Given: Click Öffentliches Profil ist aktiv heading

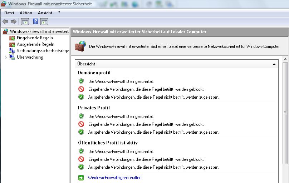Looking at the screenshot, I should pyautogui.click(x=108, y=143).
